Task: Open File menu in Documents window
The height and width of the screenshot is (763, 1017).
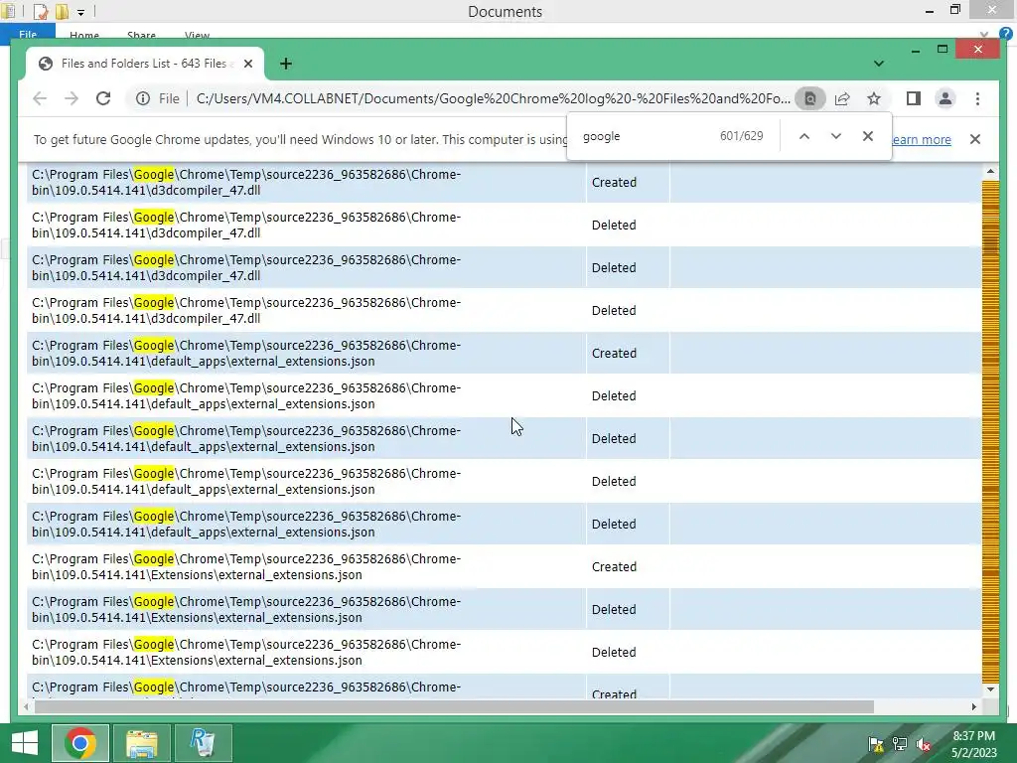Action: tap(28, 35)
